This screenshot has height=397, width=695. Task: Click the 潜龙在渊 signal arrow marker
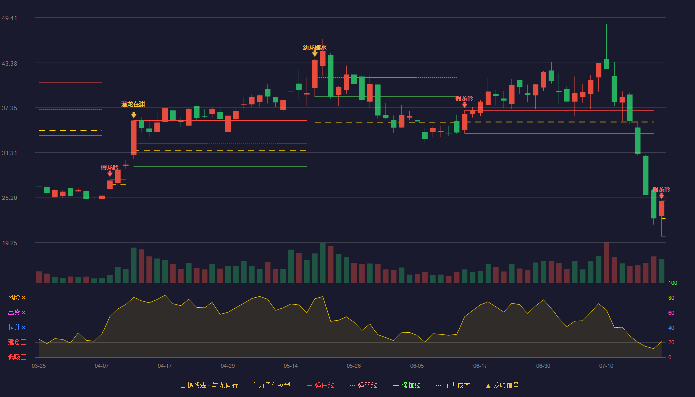point(134,115)
